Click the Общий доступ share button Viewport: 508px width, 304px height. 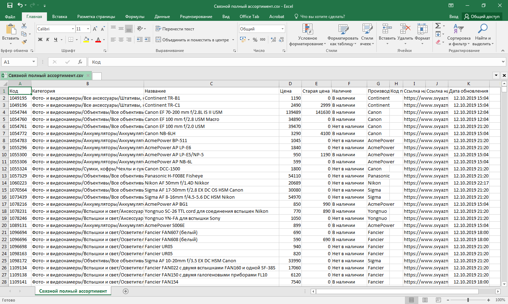tap(482, 17)
